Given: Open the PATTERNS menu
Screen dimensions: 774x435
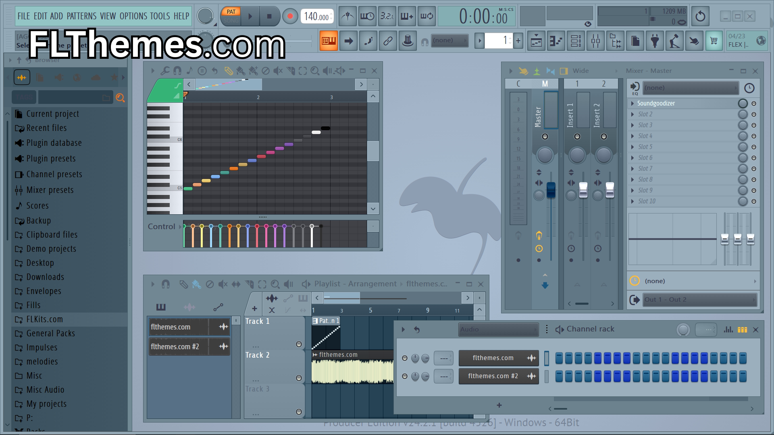Looking at the screenshot, I should click(81, 16).
